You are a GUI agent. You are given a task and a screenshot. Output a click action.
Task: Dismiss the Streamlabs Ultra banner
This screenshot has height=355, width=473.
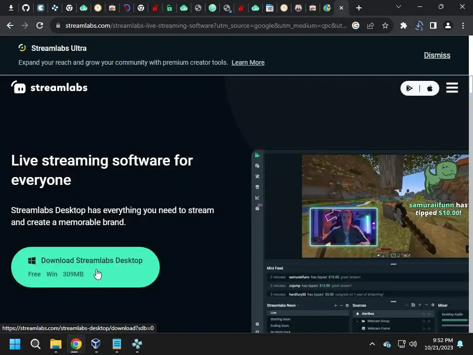click(x=437, y=55)
